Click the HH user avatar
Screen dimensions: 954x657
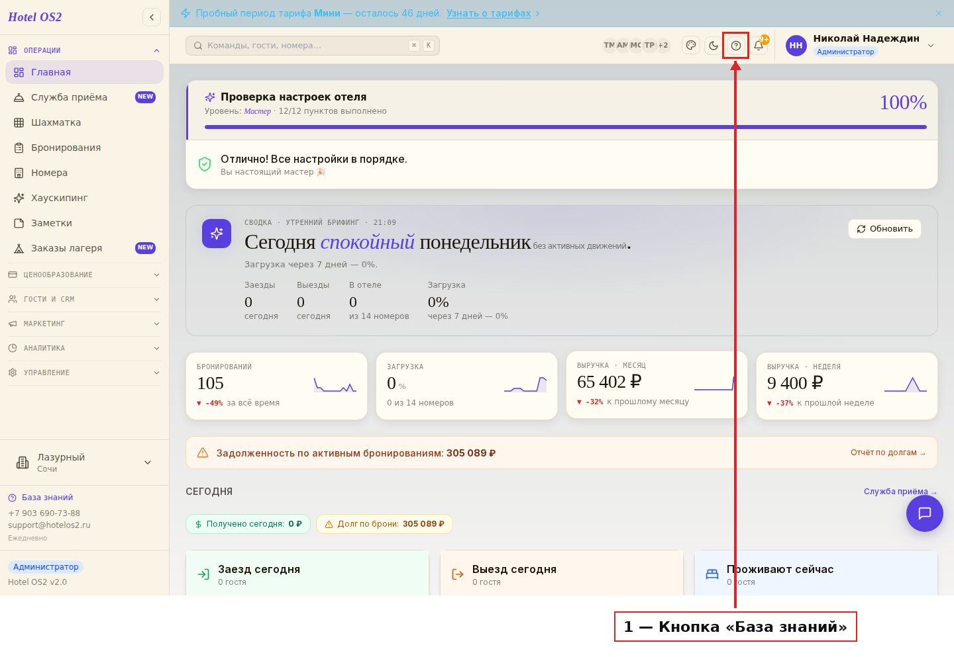[796, 46]
